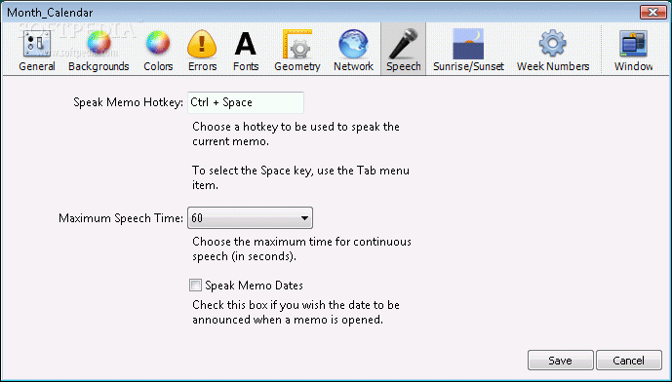Select the Speech microphone pane

pos(403,50)
